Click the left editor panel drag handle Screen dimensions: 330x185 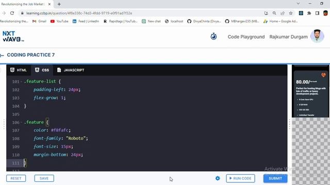4,124
